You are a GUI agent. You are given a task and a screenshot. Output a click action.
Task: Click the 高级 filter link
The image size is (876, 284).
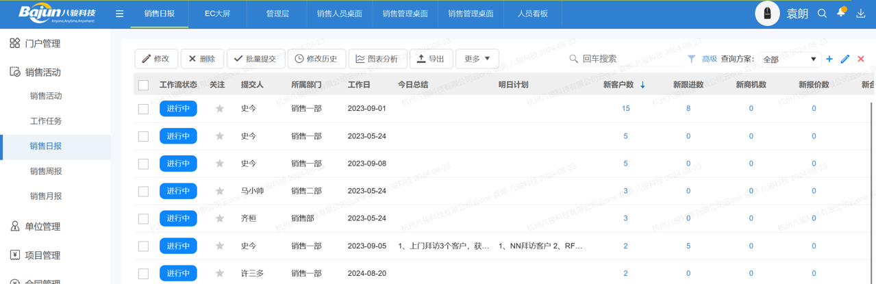[709, 59]
